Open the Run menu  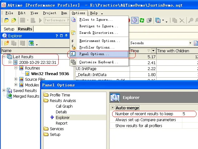click(x=64, y=13)
